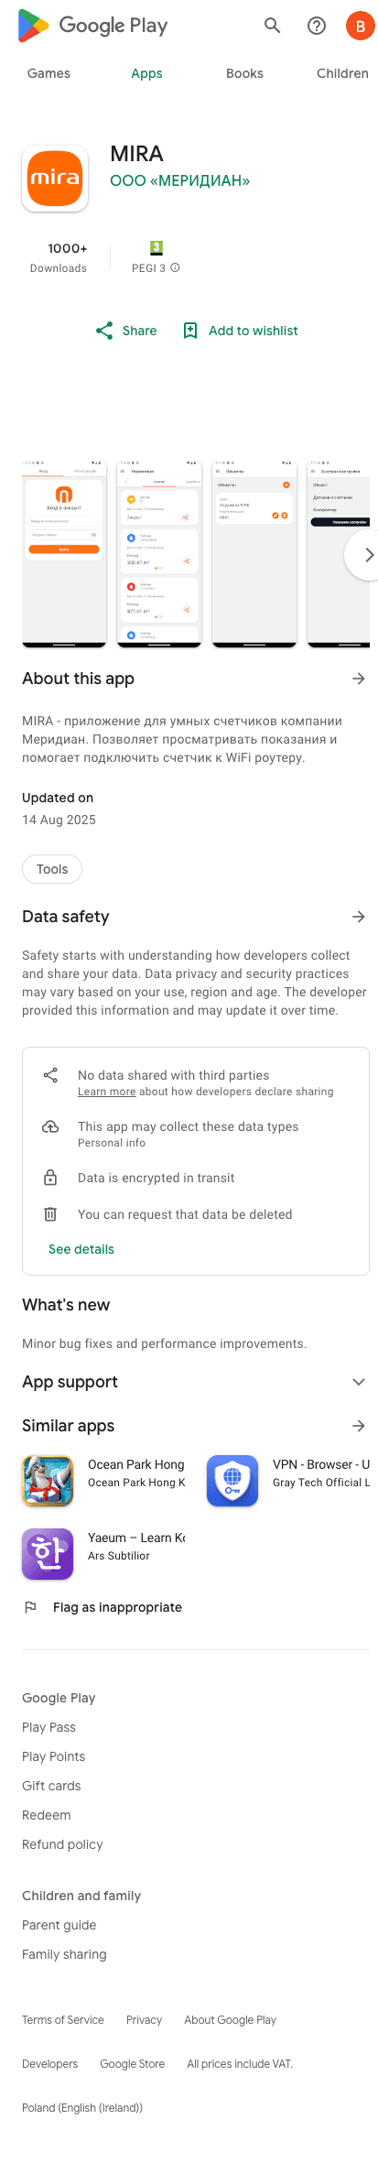The width and height of the screenshot is (378, 2163).
Task: Add MIRA to wishlist
Action: click(x=241, y=331)
